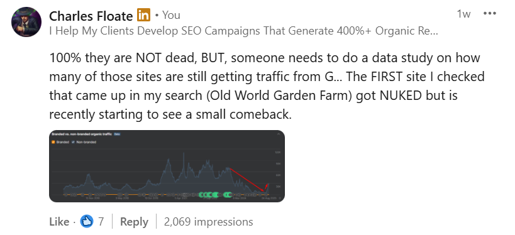Image resolution: width=515 pixels, height=235 pixels.
Task: Click the blue thumbs-up reaction icon
Action: click(x=87, y=222)
